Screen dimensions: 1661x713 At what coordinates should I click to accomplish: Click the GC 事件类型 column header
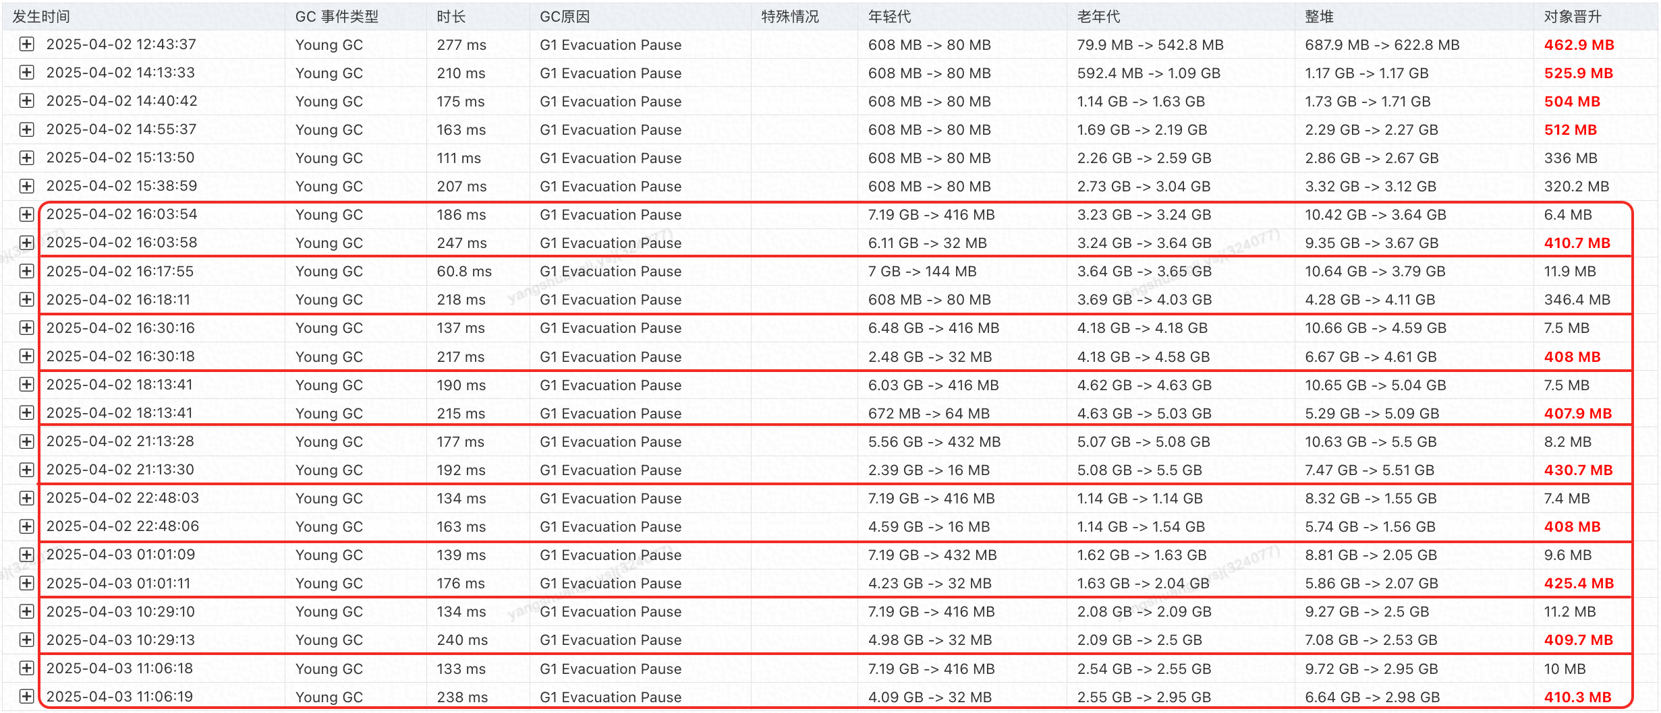(x=337, y=16)
